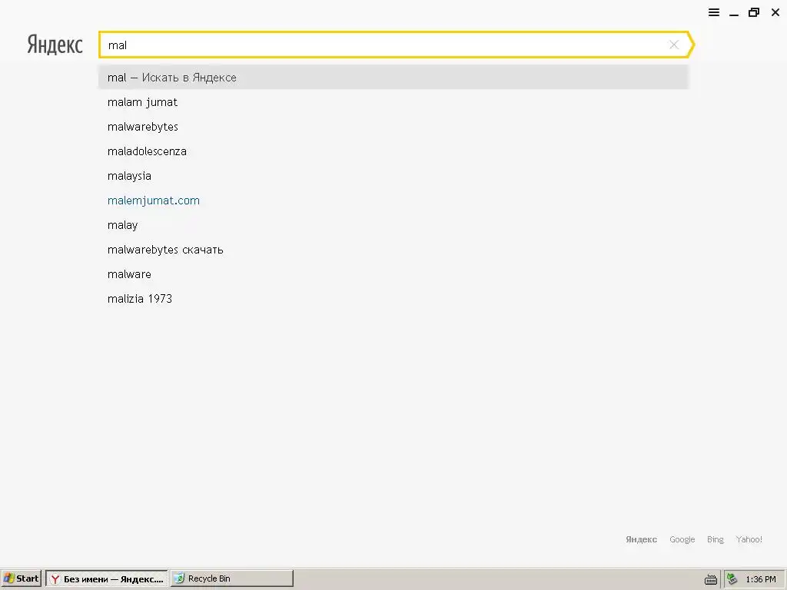The width and height of the screenshot is (787, 590).
Task: Restore down the browser window
Action: coord(754,12)
